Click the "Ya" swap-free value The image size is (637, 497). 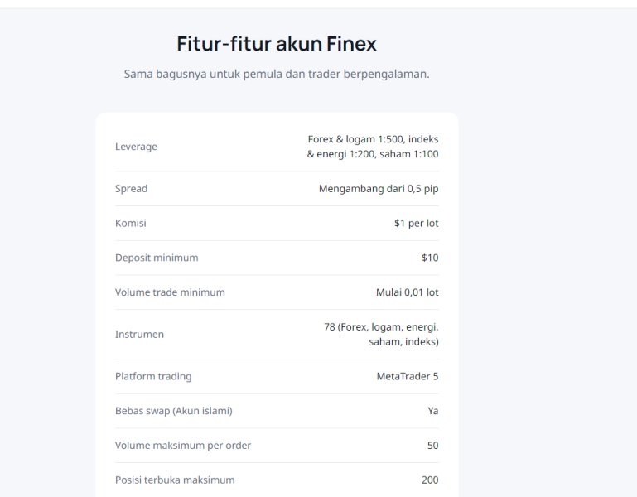[x=432, y=411]
